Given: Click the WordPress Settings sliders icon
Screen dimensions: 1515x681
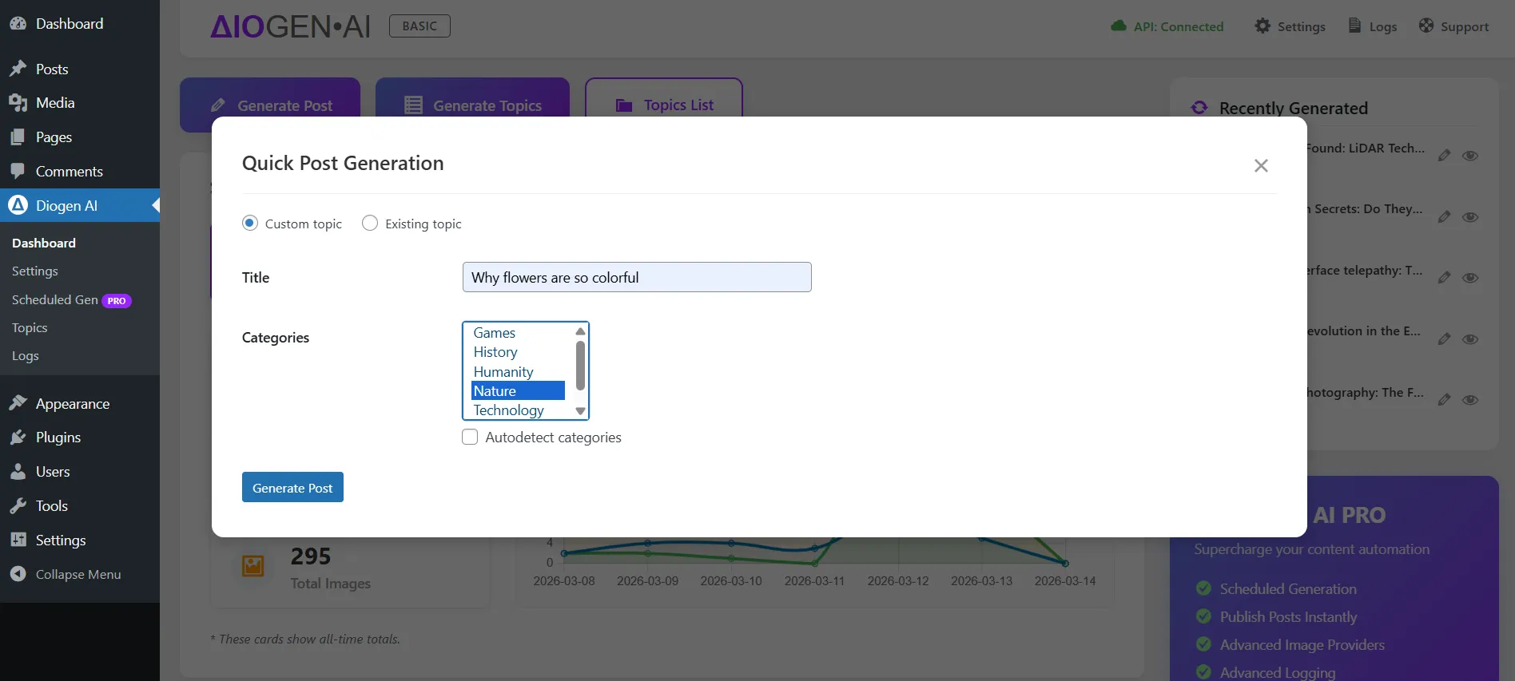Looking at the screenshot, I should click(18, 540).
